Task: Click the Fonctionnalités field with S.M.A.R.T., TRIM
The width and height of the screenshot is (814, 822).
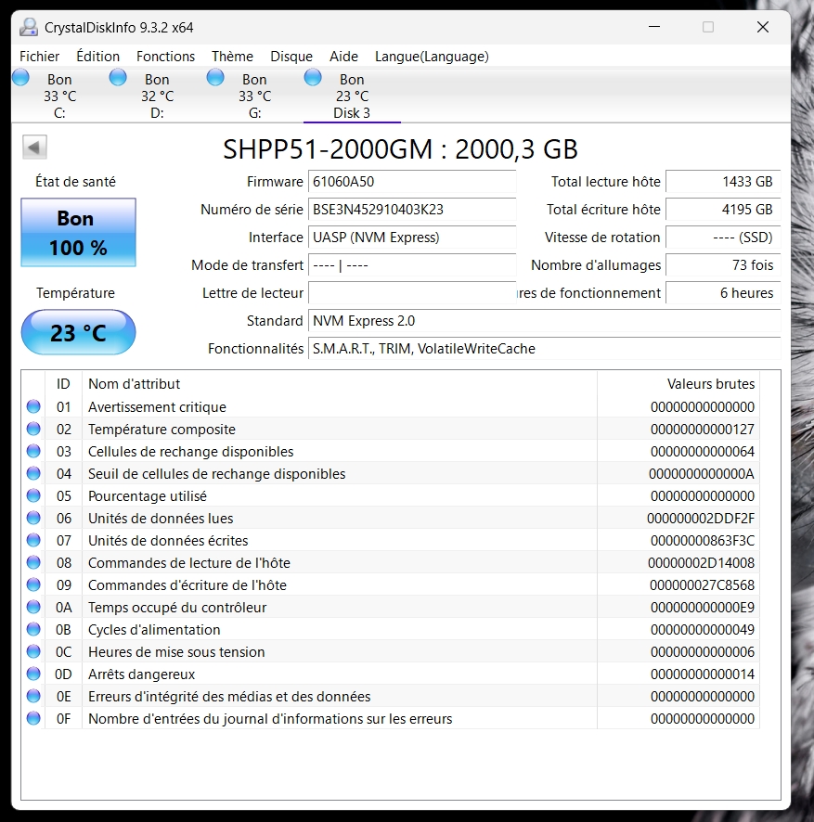Action: pos(545,348)
